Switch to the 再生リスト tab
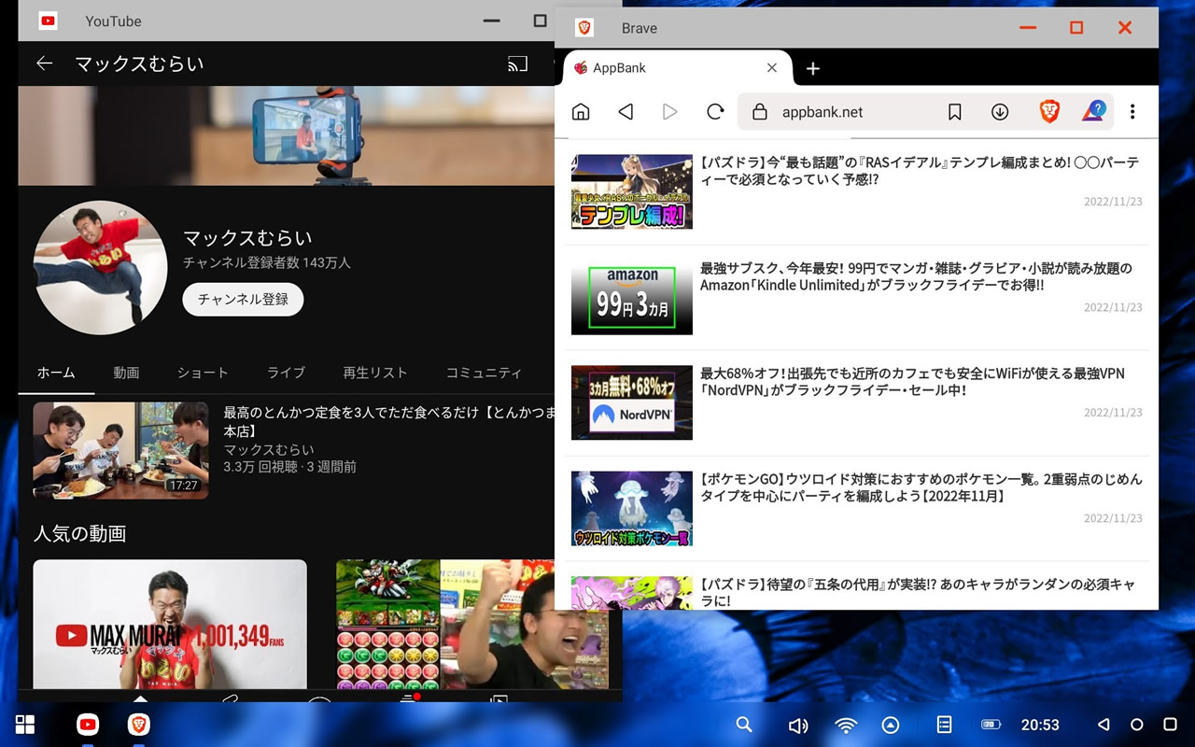The width and height of the screenshot is (1195, 747). [x=375, y=373]
